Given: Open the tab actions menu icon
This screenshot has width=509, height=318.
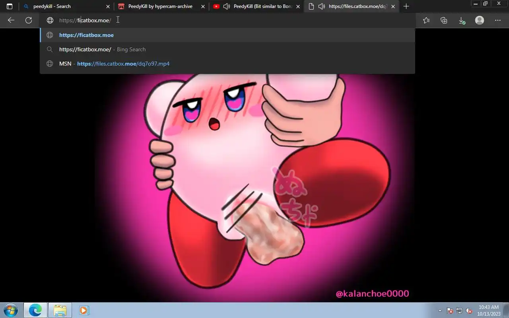Looking at the screenshot, I should pyautogui.click(x=10, y=6).
